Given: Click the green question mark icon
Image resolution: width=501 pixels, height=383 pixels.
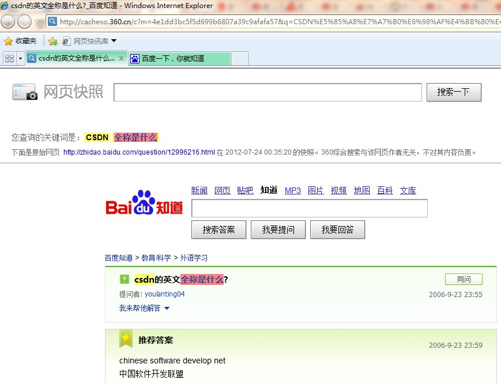Looking at the screenshot, I should pos(124,280).
